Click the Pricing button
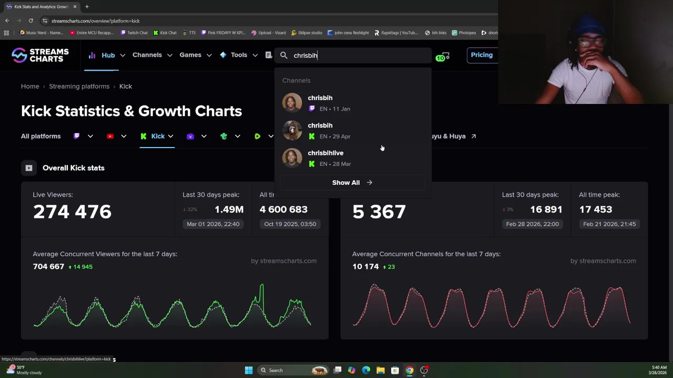The height and width of the screenshot is (378, 673). tap(482, 55)
